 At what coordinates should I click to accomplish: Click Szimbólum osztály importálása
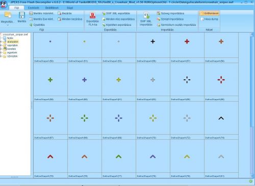coord(176,25)
